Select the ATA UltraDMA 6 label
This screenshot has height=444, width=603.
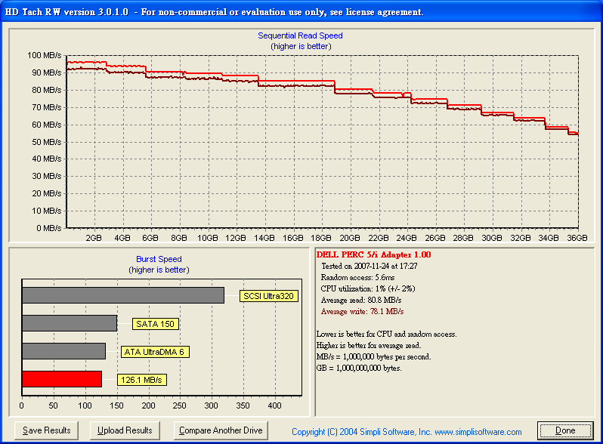click(155, 352)
